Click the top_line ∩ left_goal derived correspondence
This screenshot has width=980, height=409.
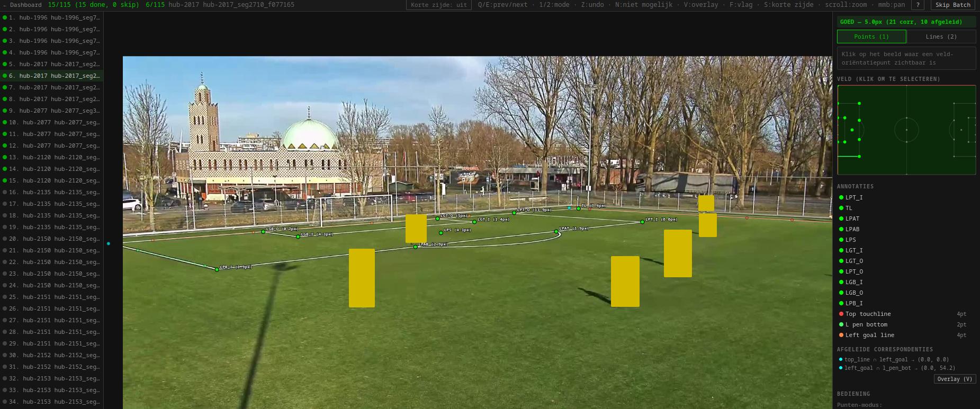[x=896, y=359]
